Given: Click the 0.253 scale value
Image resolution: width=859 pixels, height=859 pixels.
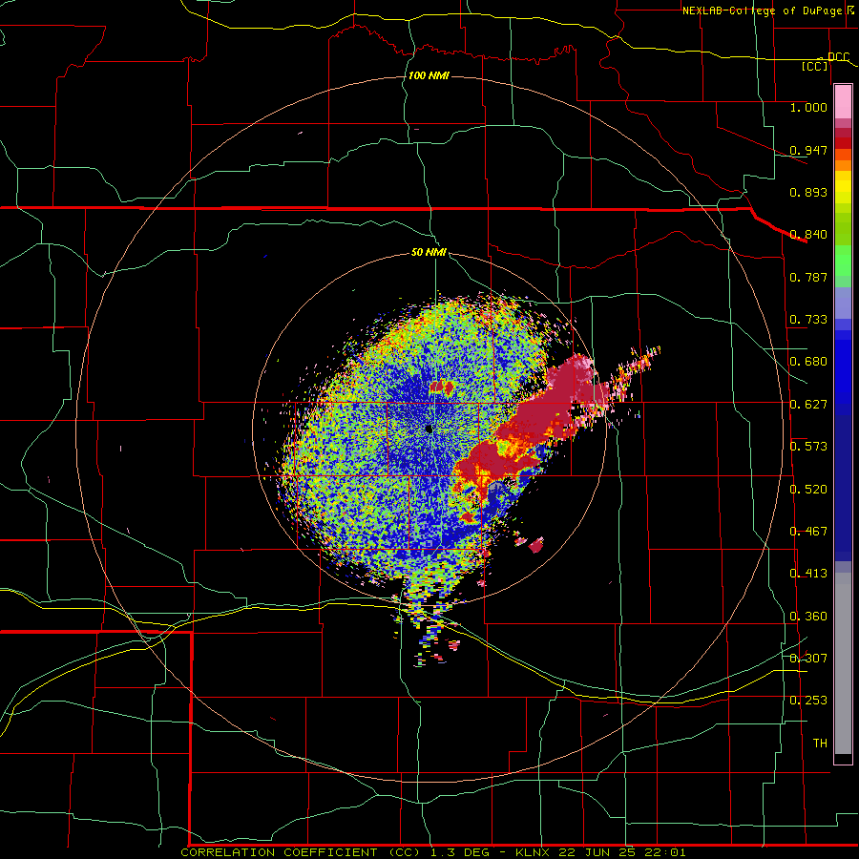Looking at the screenshot, I should tap(808, 701).
